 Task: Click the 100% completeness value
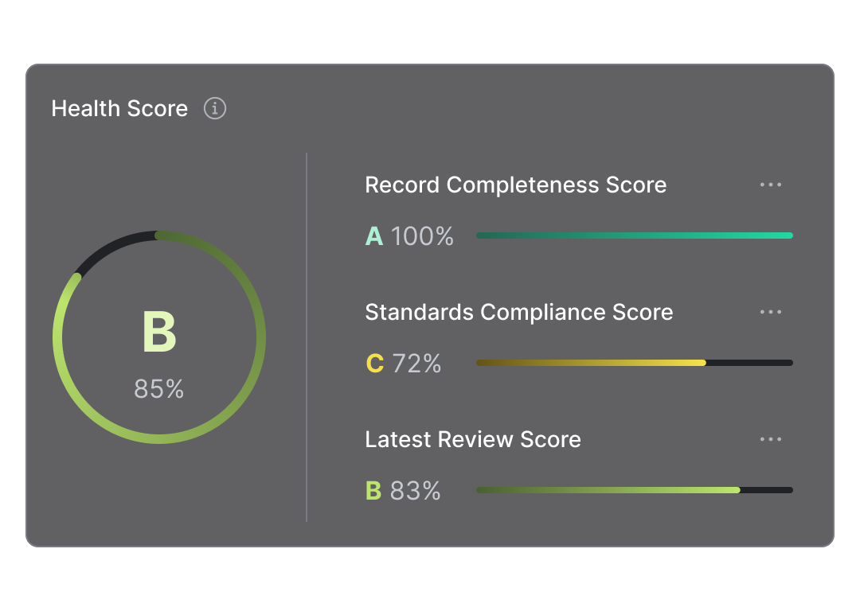422,236
